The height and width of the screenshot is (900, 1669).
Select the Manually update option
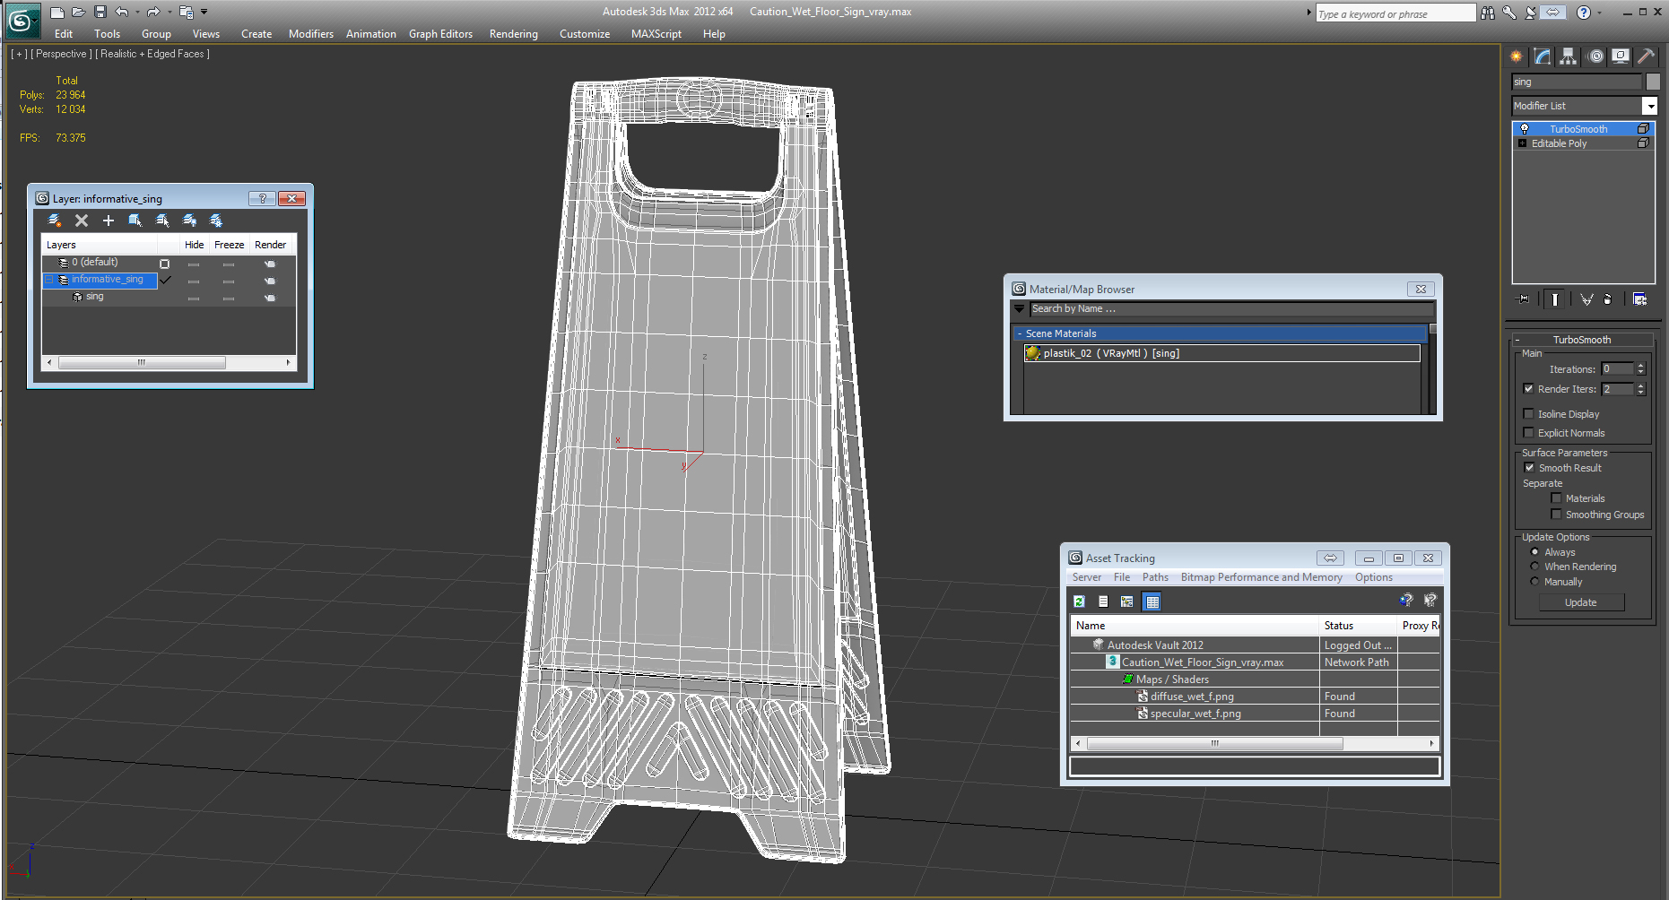(x=1534, y=582)
